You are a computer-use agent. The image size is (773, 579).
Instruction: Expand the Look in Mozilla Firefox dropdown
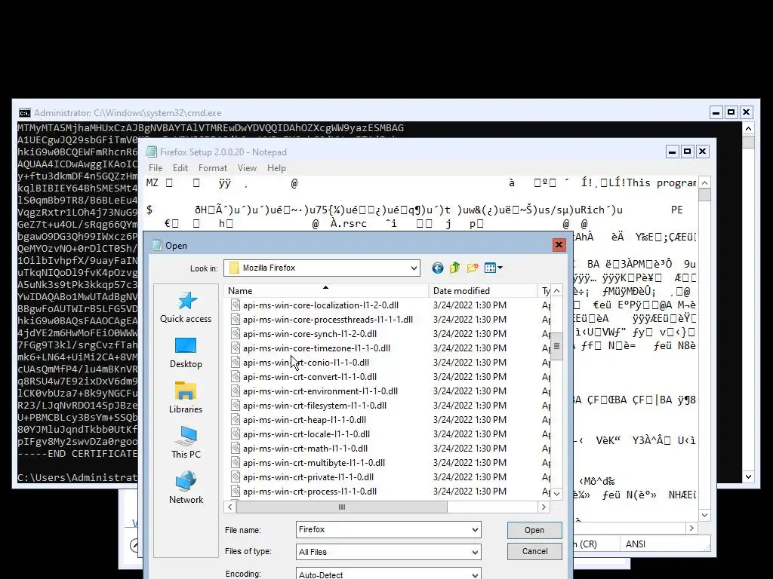point(414,268)
